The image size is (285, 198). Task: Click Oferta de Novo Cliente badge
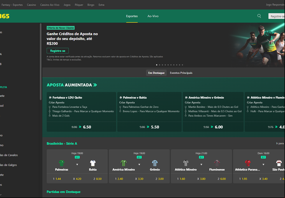pyautogui.click(x=61, y=28)
